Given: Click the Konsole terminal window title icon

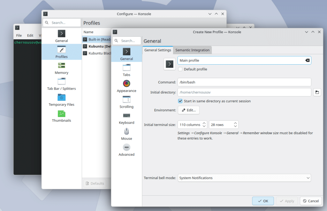Looking at the screenshot, I should 17,27.
